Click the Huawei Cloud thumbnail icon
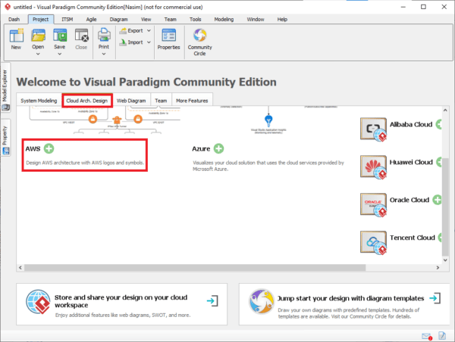This screenshot has width=455, height=342. [373, 166]
